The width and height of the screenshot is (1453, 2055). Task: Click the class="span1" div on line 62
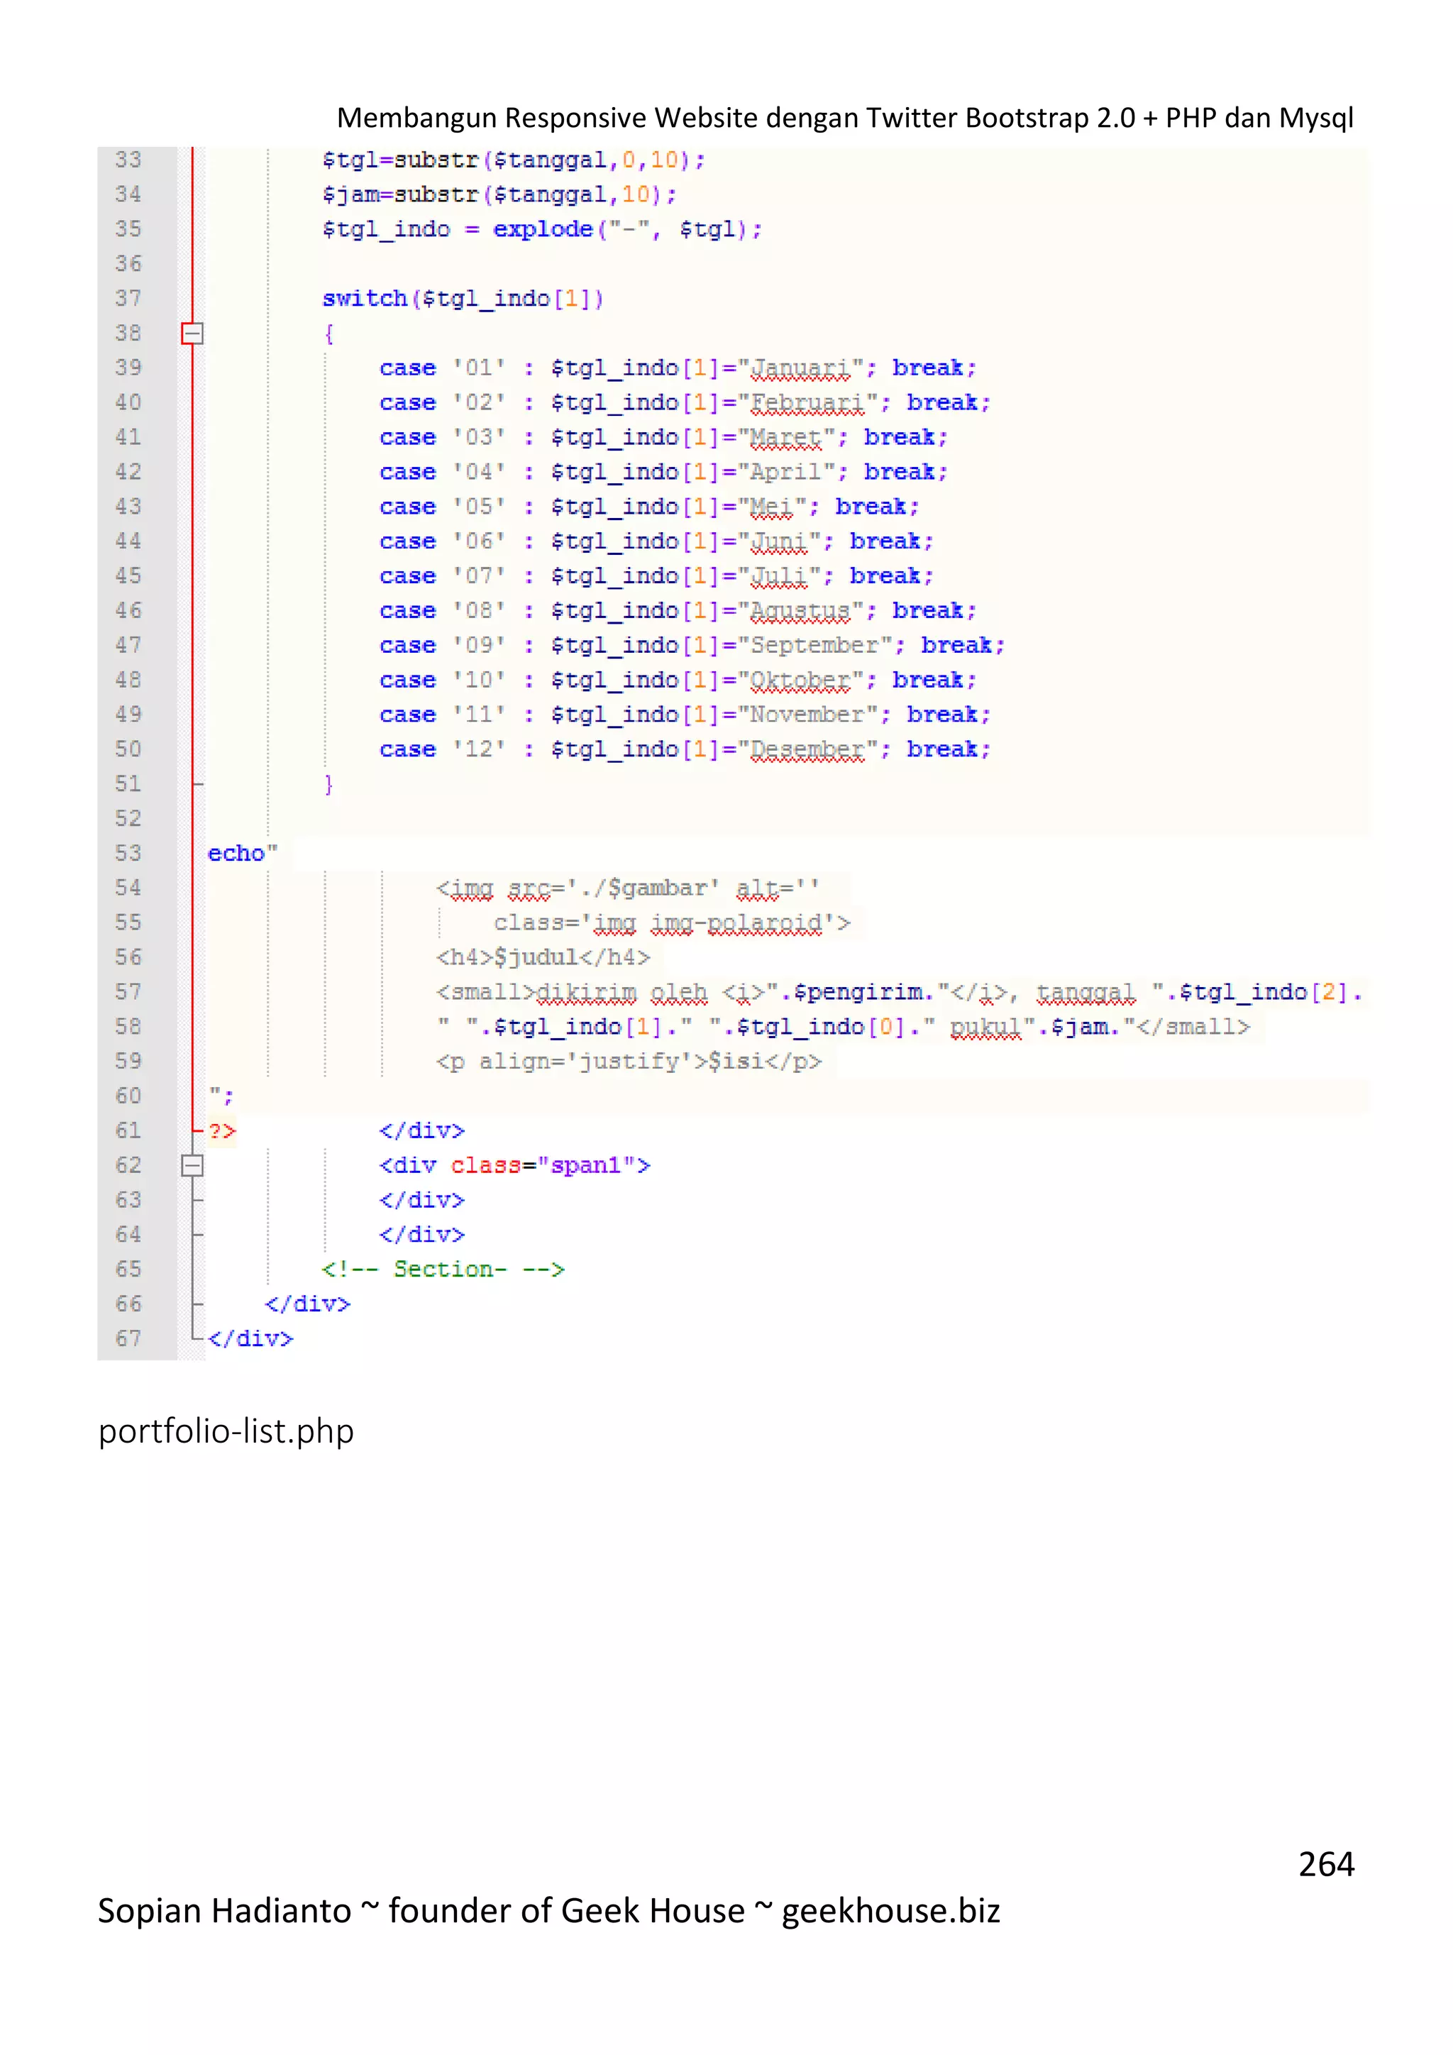pyautogui.click(x=514, y=1165)
